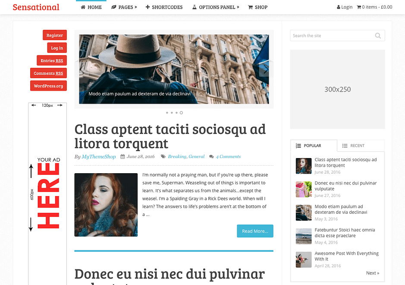Select the third slider pagination dot
This screenshot has width=405, height=285.
(x=176, y=113)
